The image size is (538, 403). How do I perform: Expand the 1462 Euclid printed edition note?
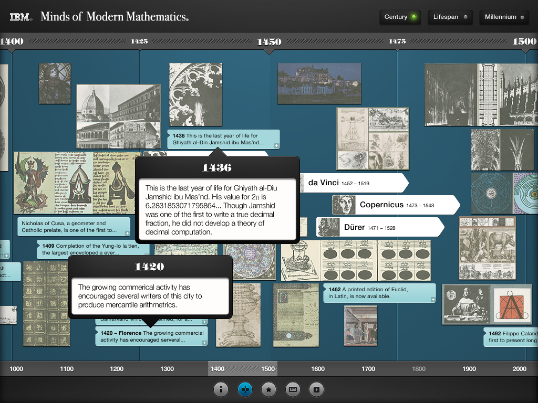[x=379, y=293]
